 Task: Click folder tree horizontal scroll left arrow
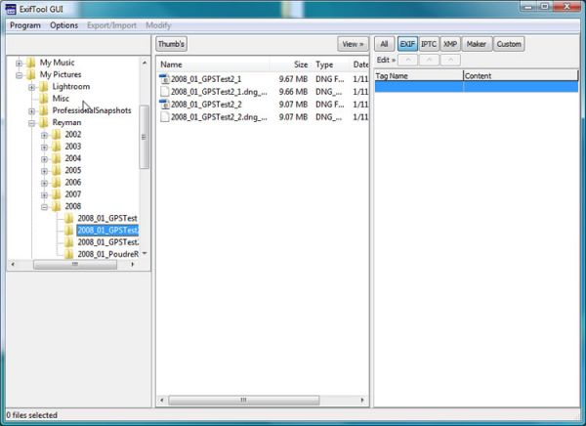pyautogui.click(x=13, y=265)
